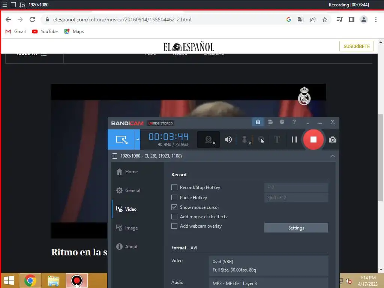Click the Shift+F12 hotkey field
The width and height of the screenshot is (384, 288).
coord(296,197)
